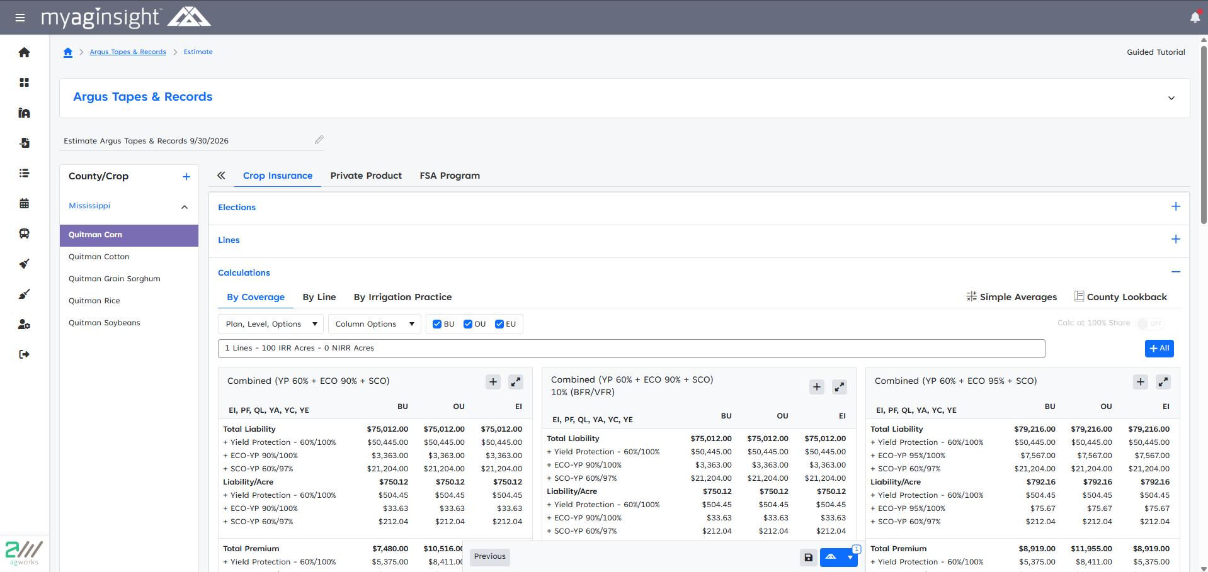Collapse the side panel with the double chevron
This screenshot has height=572, width=1208.
pos(221,176)
